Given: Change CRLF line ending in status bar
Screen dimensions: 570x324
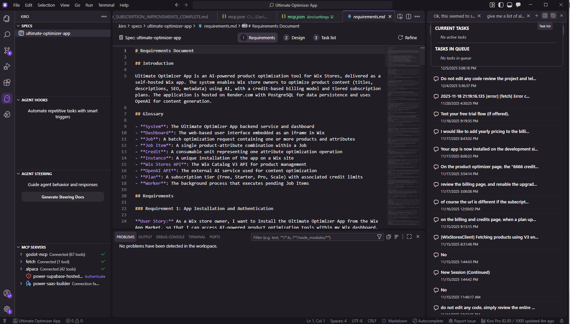Looking at the screenshot, I should [x=372, y=321].
